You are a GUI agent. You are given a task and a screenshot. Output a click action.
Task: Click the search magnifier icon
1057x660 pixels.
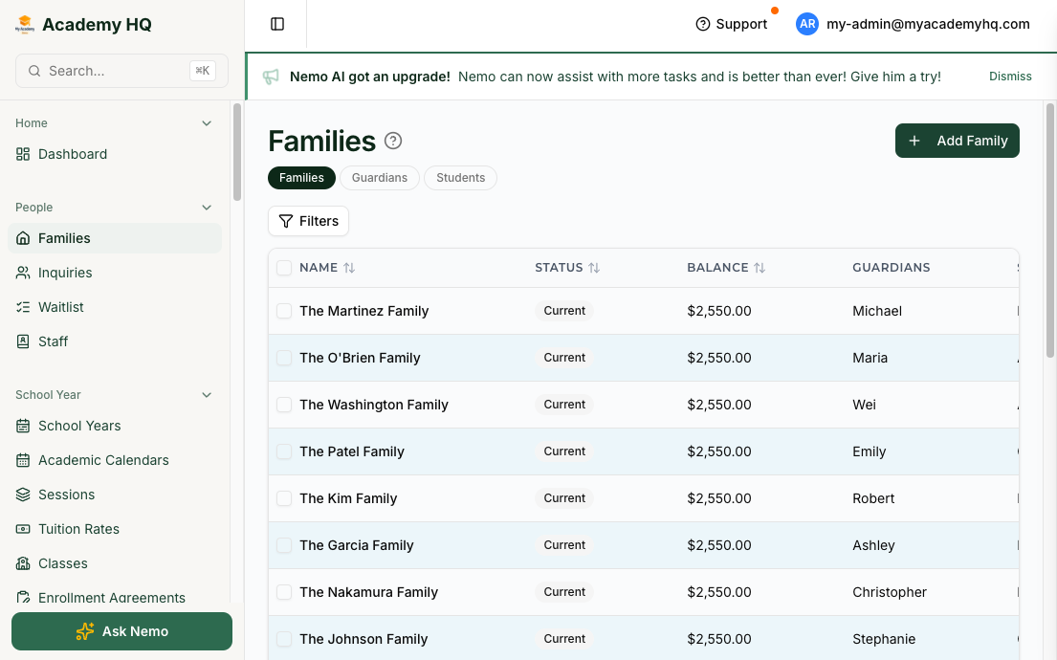(x=33, y=71)
